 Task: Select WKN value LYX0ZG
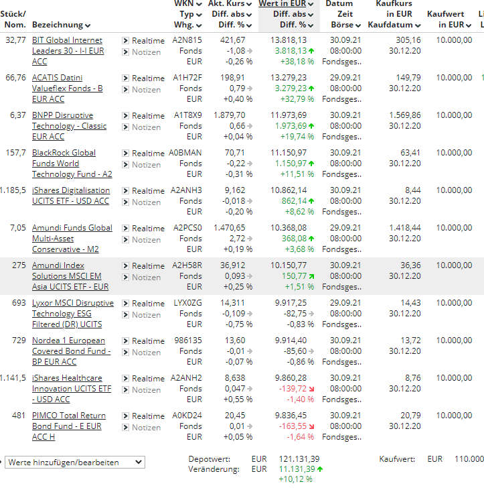[x=187, y=303]
